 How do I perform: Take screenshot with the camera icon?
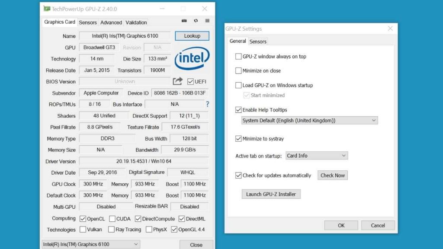[184, 21]
